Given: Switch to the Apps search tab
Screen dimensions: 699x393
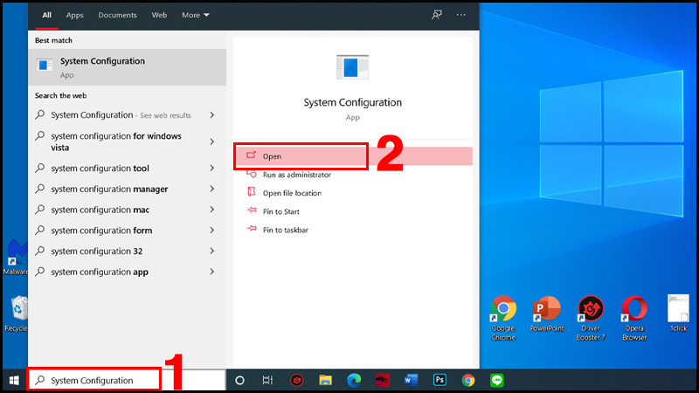Looking at the screenshot, I should pos(75,15).
